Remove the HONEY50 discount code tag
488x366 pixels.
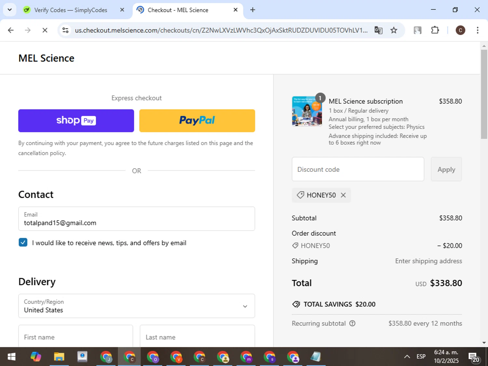(x=343, y=195)
